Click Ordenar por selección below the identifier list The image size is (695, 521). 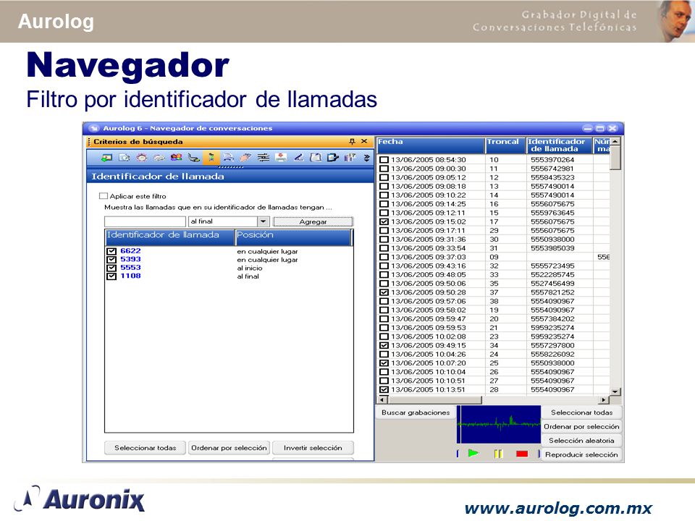229,448
